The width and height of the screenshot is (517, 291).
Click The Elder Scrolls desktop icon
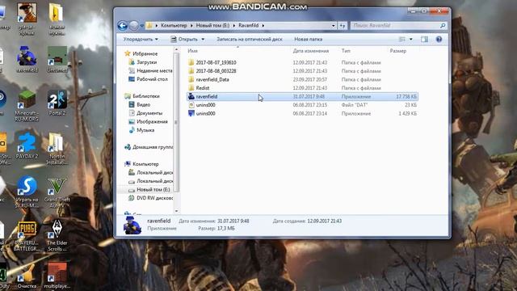coord(57,235)
